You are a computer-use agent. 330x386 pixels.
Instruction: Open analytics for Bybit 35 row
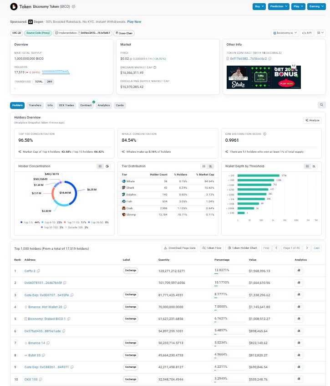299,355
